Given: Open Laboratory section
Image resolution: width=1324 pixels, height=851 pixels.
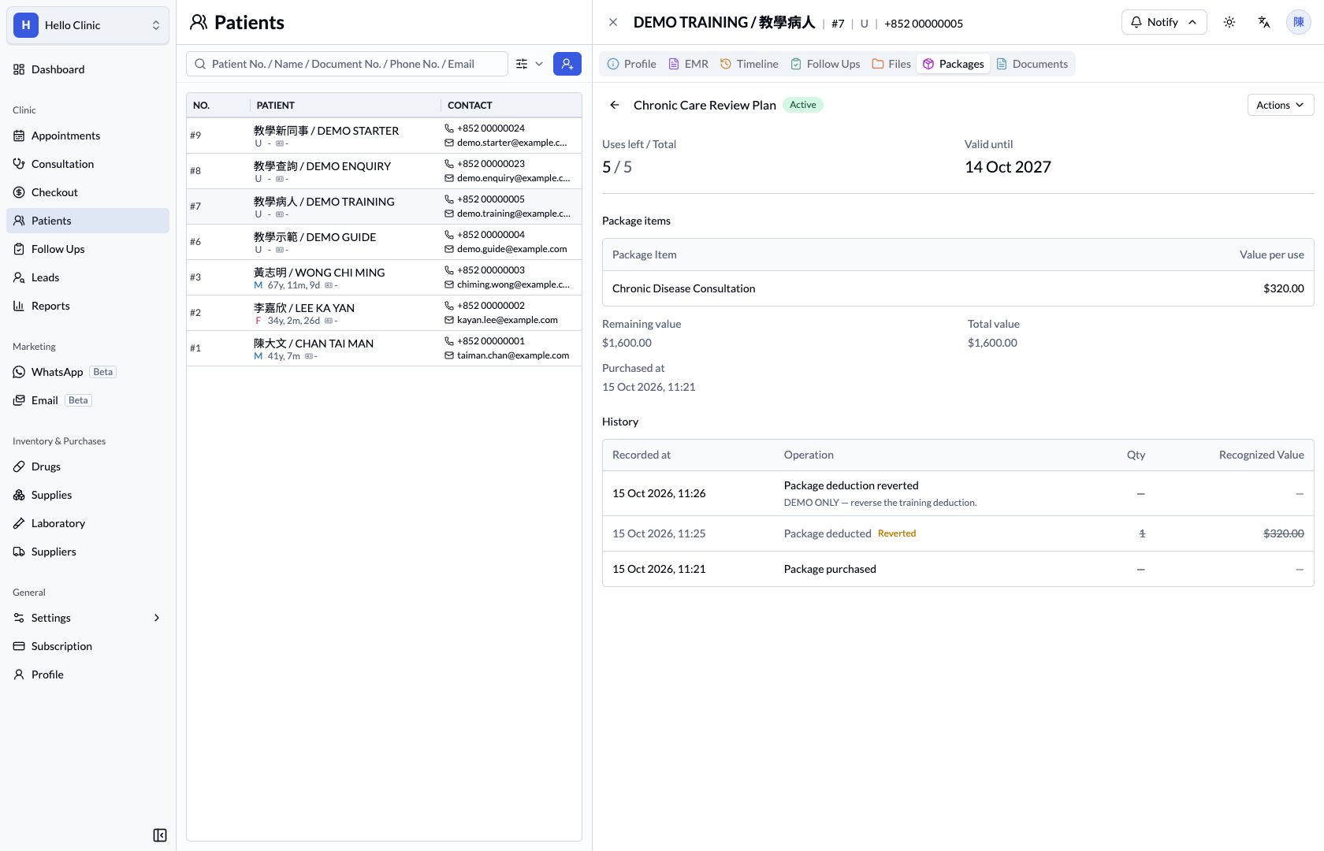Looking at the screenshot, I should [x=87, y=523].
